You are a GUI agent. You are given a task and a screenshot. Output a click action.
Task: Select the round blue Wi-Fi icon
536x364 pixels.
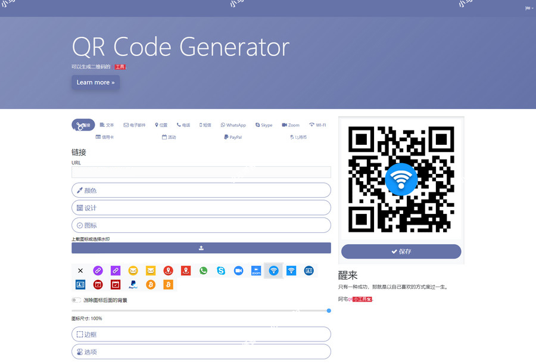point(273,270)
